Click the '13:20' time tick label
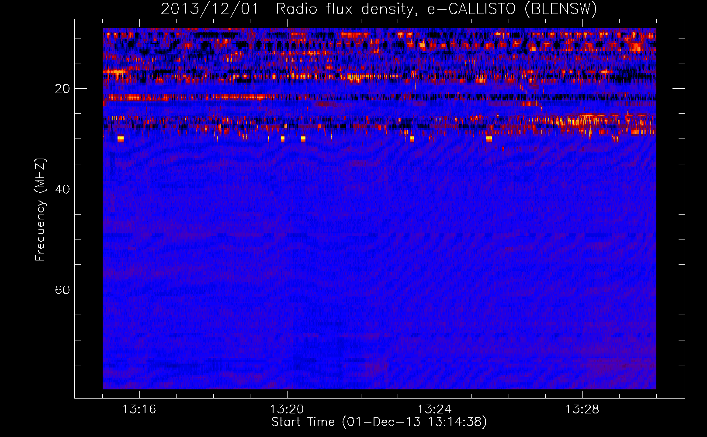The width and height of the screenshot is (707, 437). pyautogui.click(x=287, y=409)
